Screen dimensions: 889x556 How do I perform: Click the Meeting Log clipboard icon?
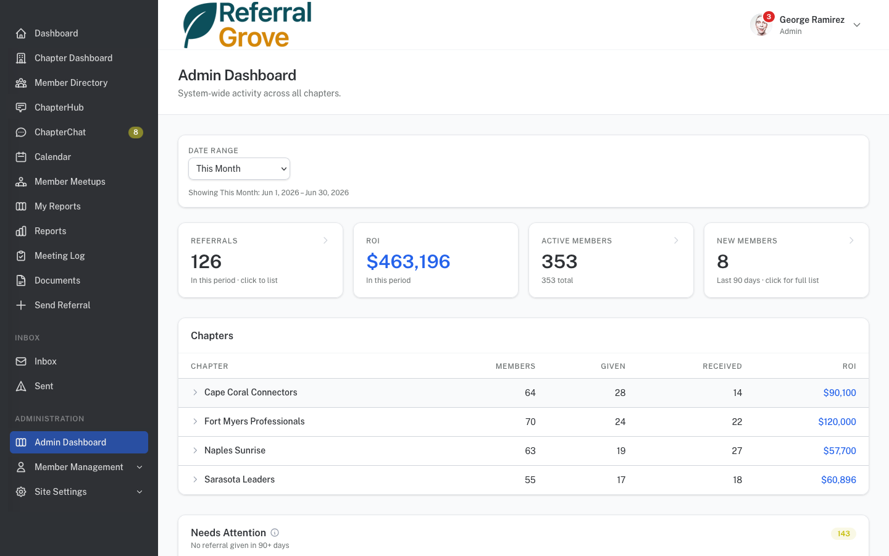click(x=21, y=256)
